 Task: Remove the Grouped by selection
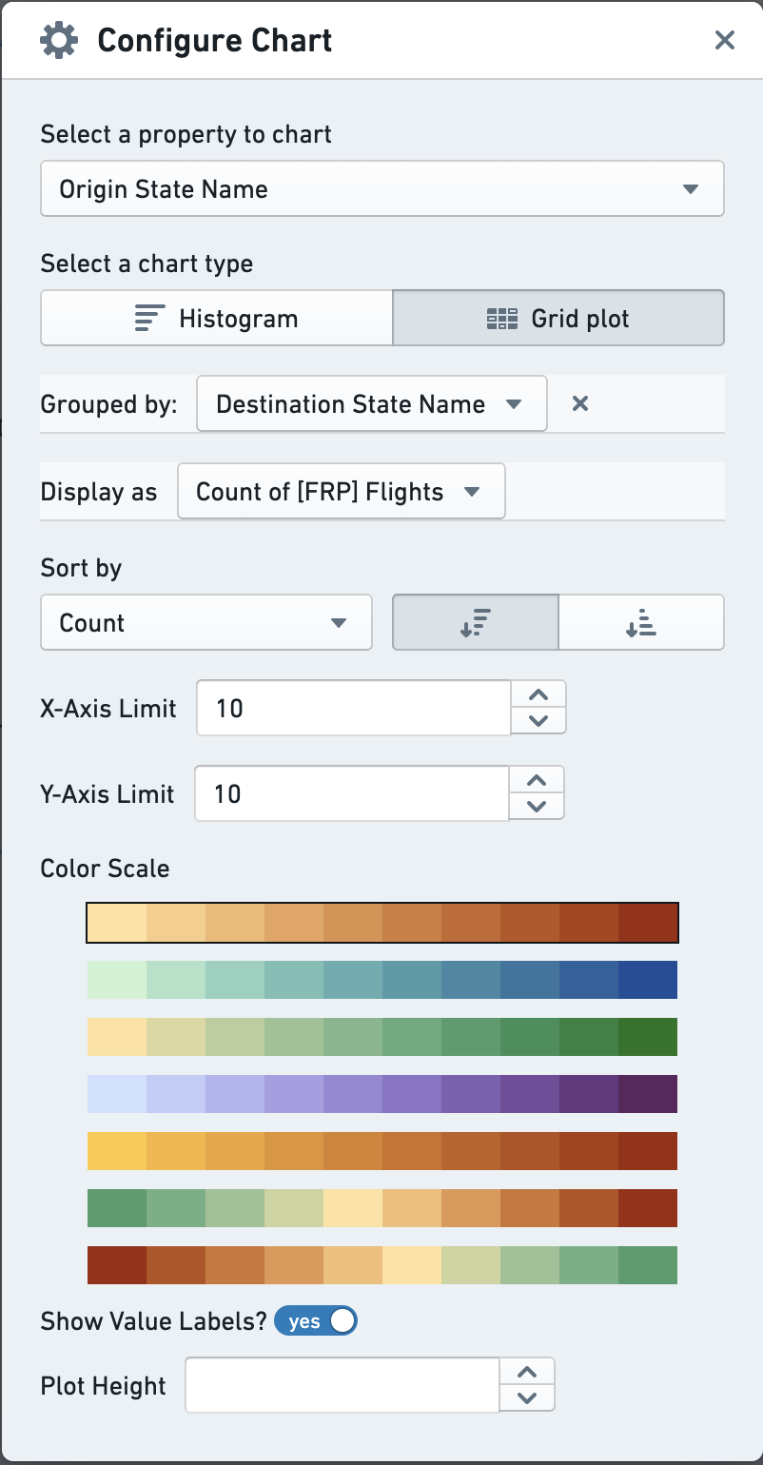[x=579, y=403]
